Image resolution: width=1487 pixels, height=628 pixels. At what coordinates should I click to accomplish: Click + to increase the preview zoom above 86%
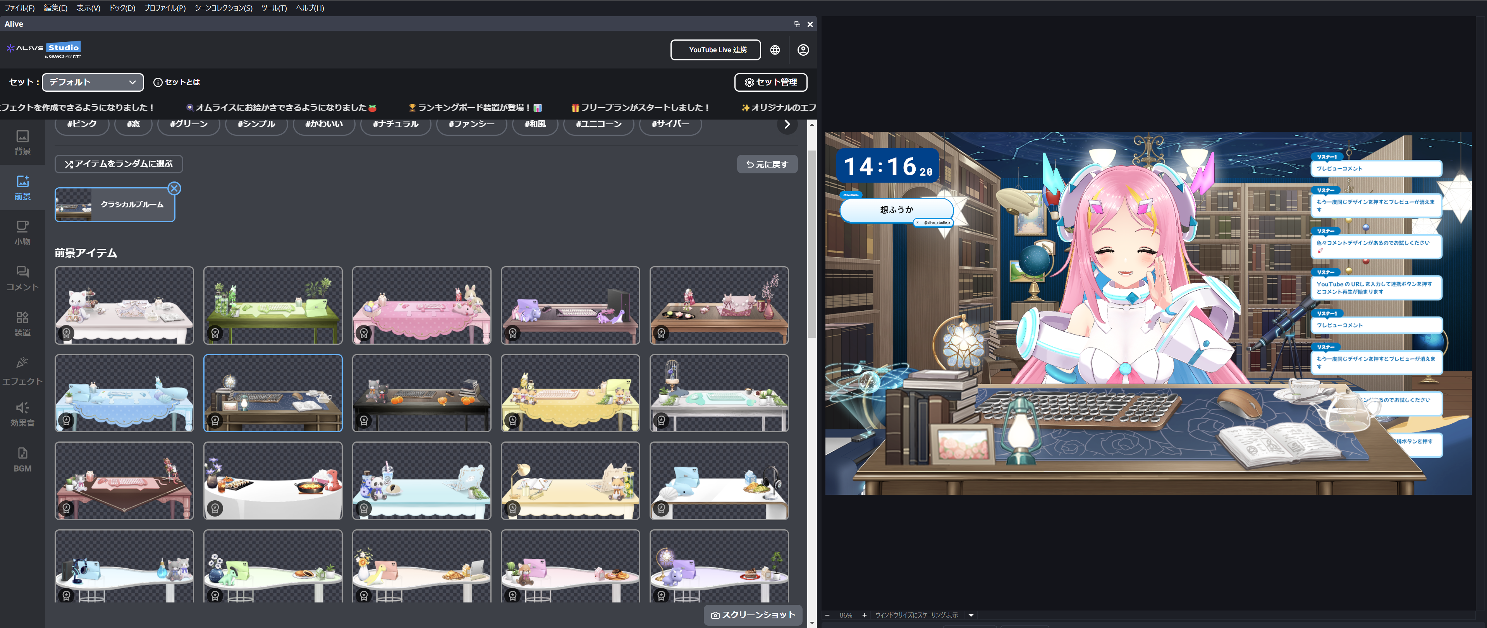click(x=864, y=615)
